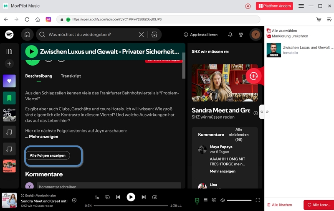This screenshot has height=211, width=334.
Task: Expand side panel with right double chevron
Action: (x=267, y=112)
